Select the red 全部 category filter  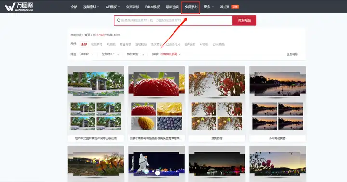point(84,44)
